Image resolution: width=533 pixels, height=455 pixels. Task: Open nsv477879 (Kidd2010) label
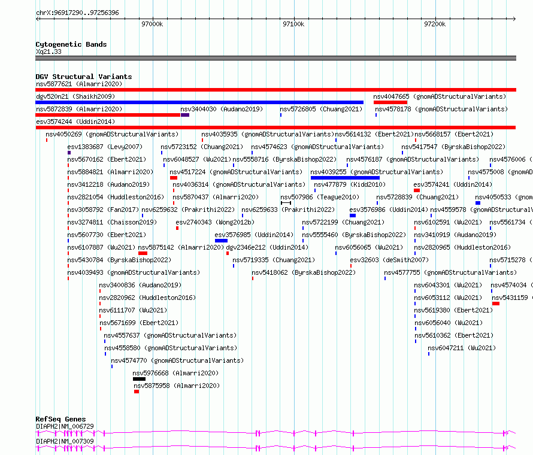pos(350,184)
